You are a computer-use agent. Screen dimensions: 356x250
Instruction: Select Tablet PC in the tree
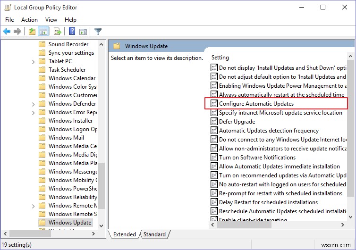pyautogui.click(x=60, y=61)
